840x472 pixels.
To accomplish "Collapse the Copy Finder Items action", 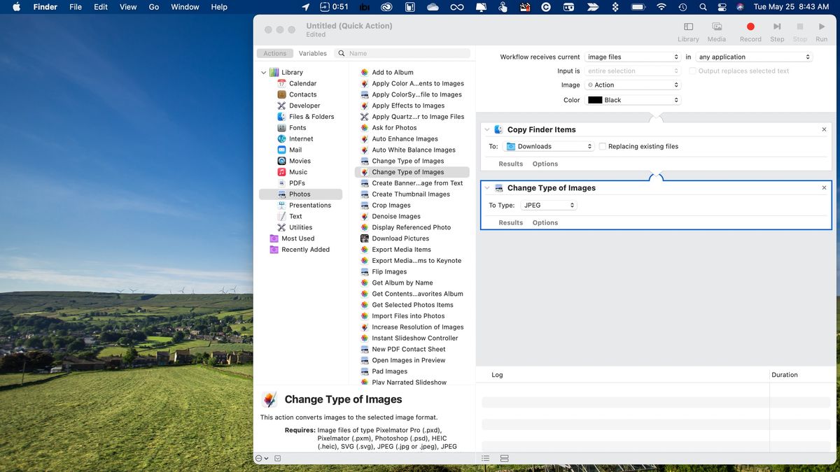I will click(x=487, y=129).
